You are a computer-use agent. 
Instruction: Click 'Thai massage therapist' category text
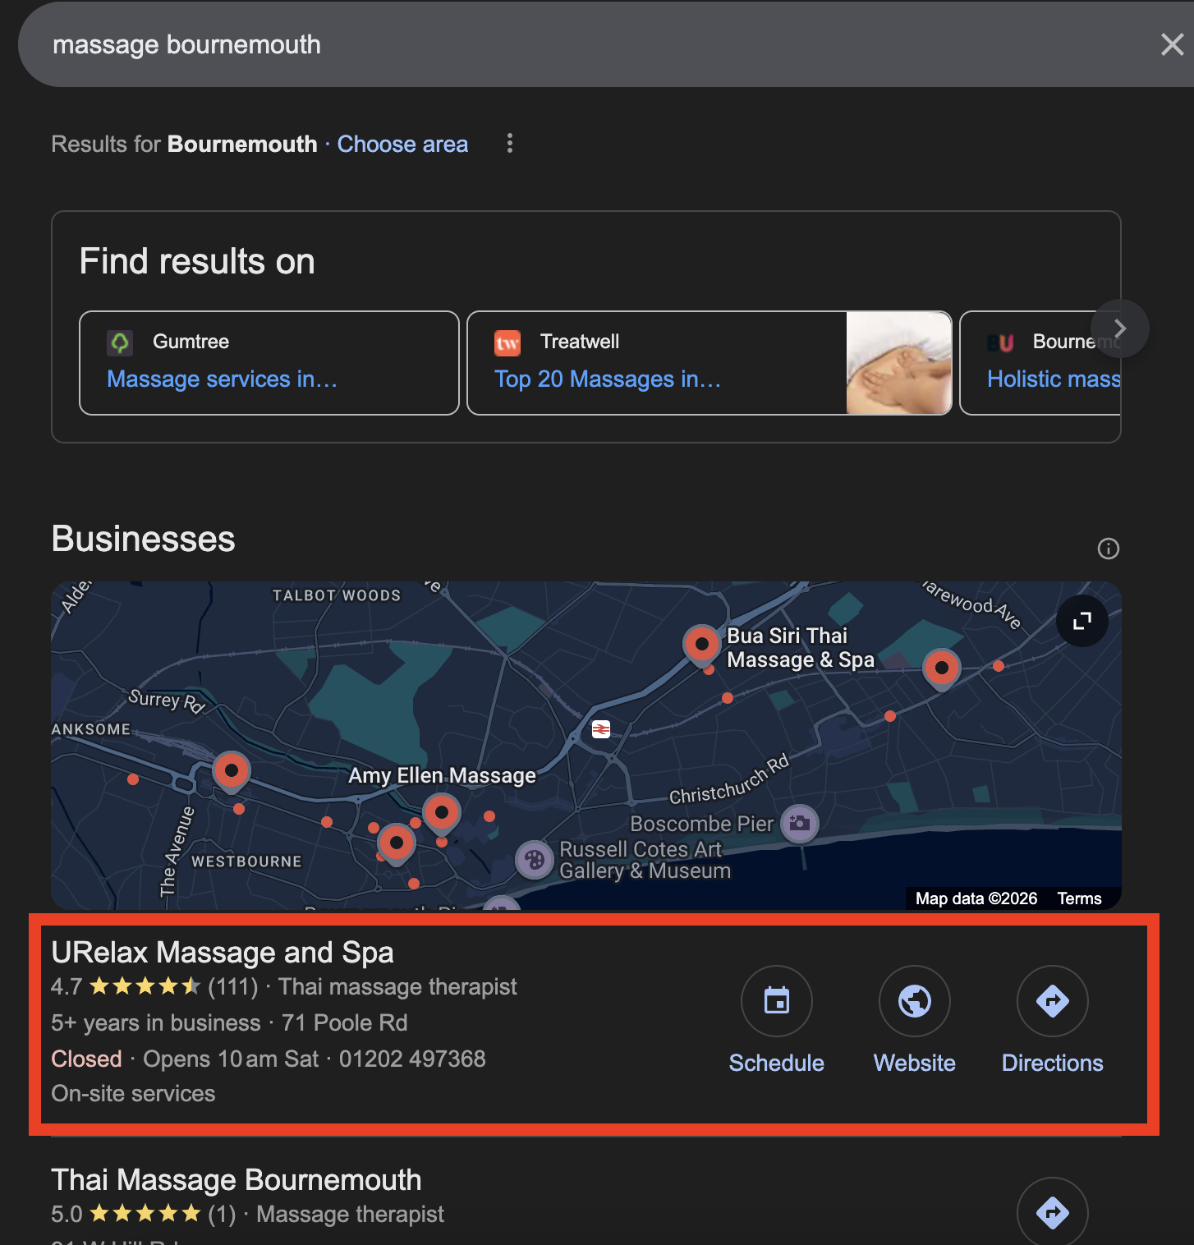coord(397,986)
